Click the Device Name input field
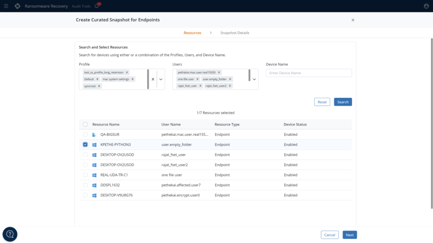 point(309,73)
